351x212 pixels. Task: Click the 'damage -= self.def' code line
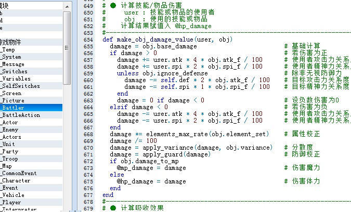[x=197, y=80]
